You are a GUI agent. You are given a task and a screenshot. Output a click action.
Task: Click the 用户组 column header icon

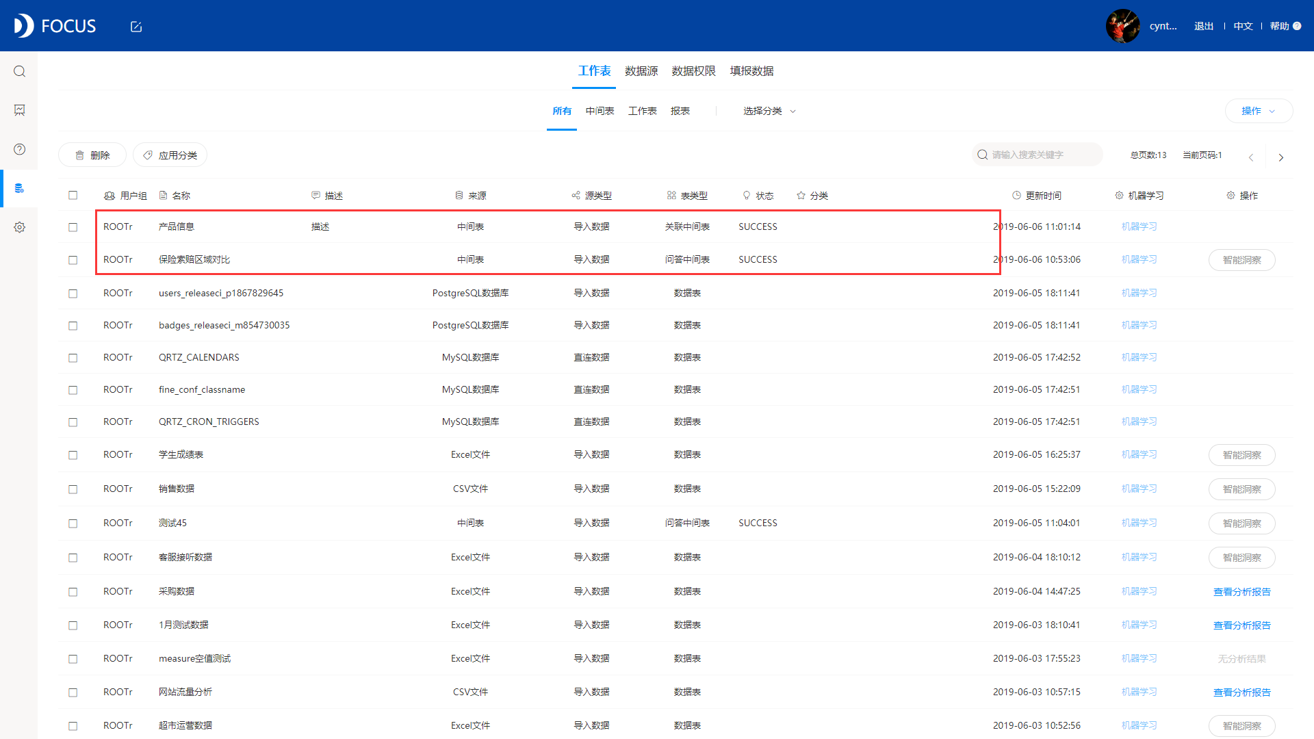click(109, 196)
